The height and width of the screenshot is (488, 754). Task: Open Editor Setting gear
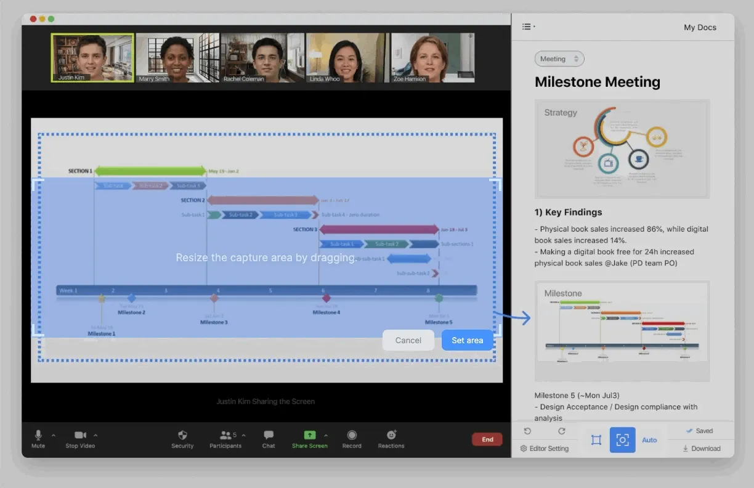tap(545, 449)
